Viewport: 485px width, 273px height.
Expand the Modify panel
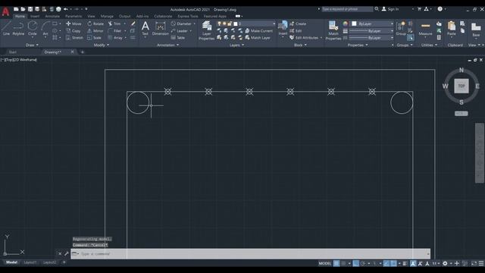(101, 45)
